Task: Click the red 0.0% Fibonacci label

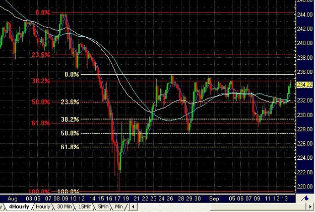Action: pos(43,13)
